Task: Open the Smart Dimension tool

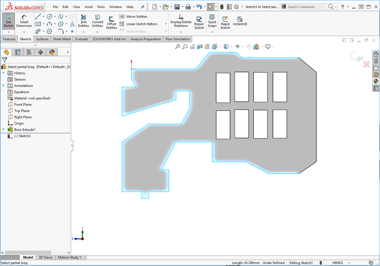Action: 24,21
